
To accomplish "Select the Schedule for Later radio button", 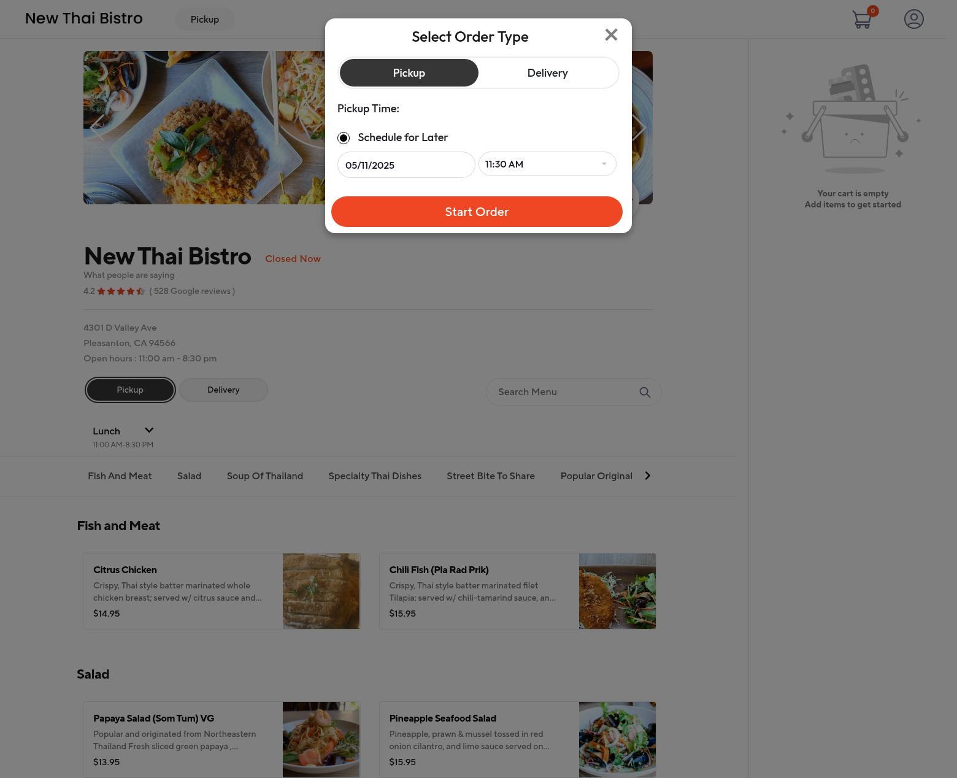I will (x=344, y=138).
